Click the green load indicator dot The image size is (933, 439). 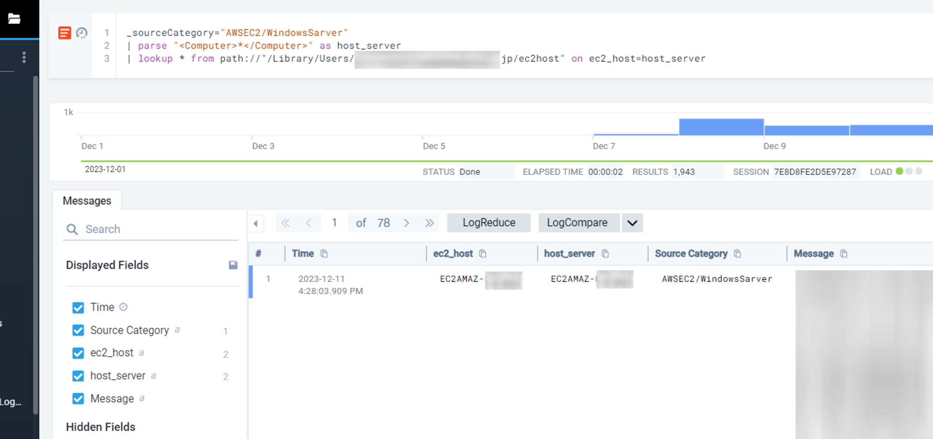click(x=899, y=172)
